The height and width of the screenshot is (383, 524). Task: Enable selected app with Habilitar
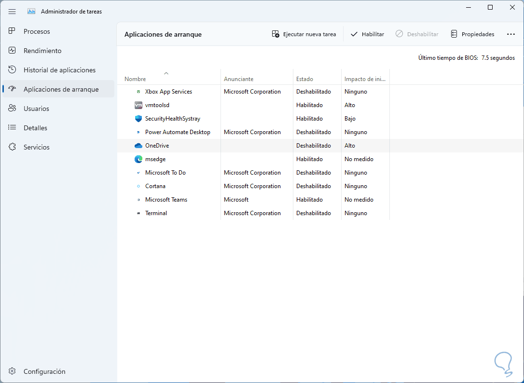click(x=367, y=34)
